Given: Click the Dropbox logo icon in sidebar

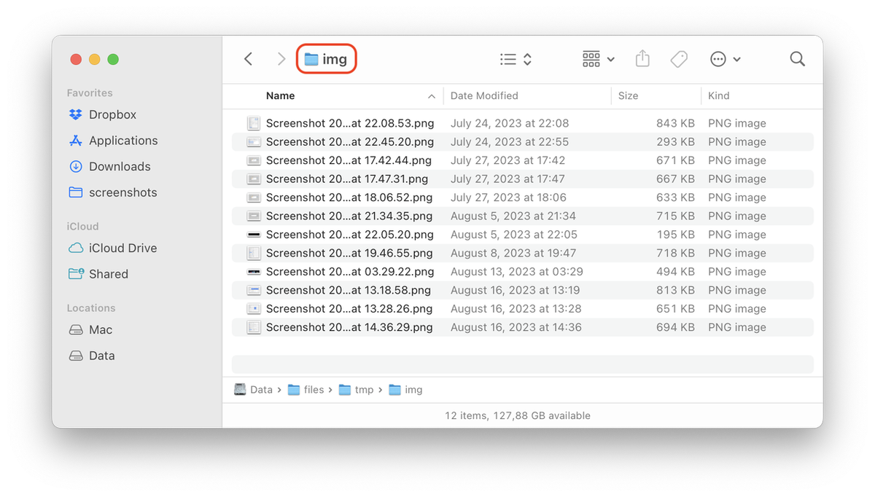Looking at the screenshot, I should [x=76, y=114].
